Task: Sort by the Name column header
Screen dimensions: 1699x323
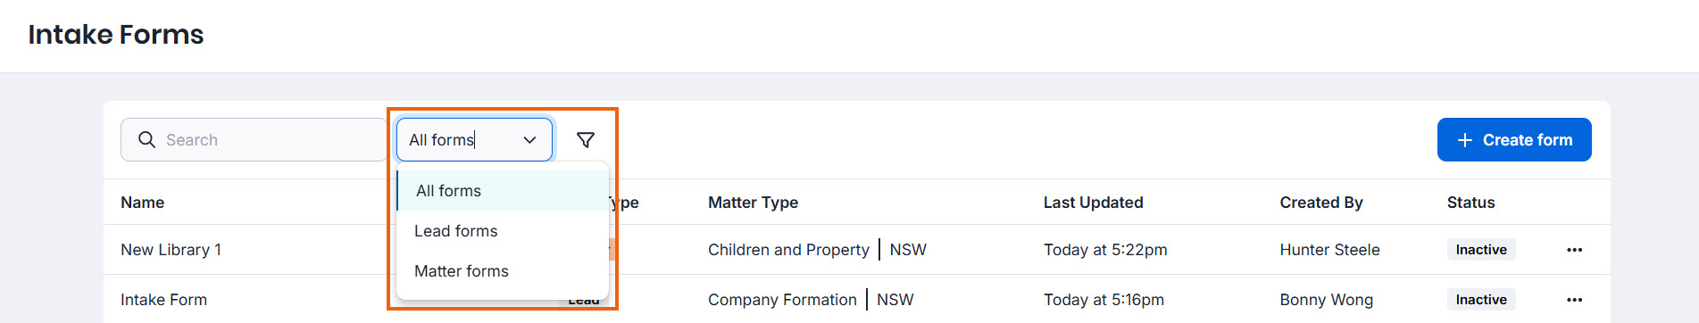Action: (x=142, y=203)
